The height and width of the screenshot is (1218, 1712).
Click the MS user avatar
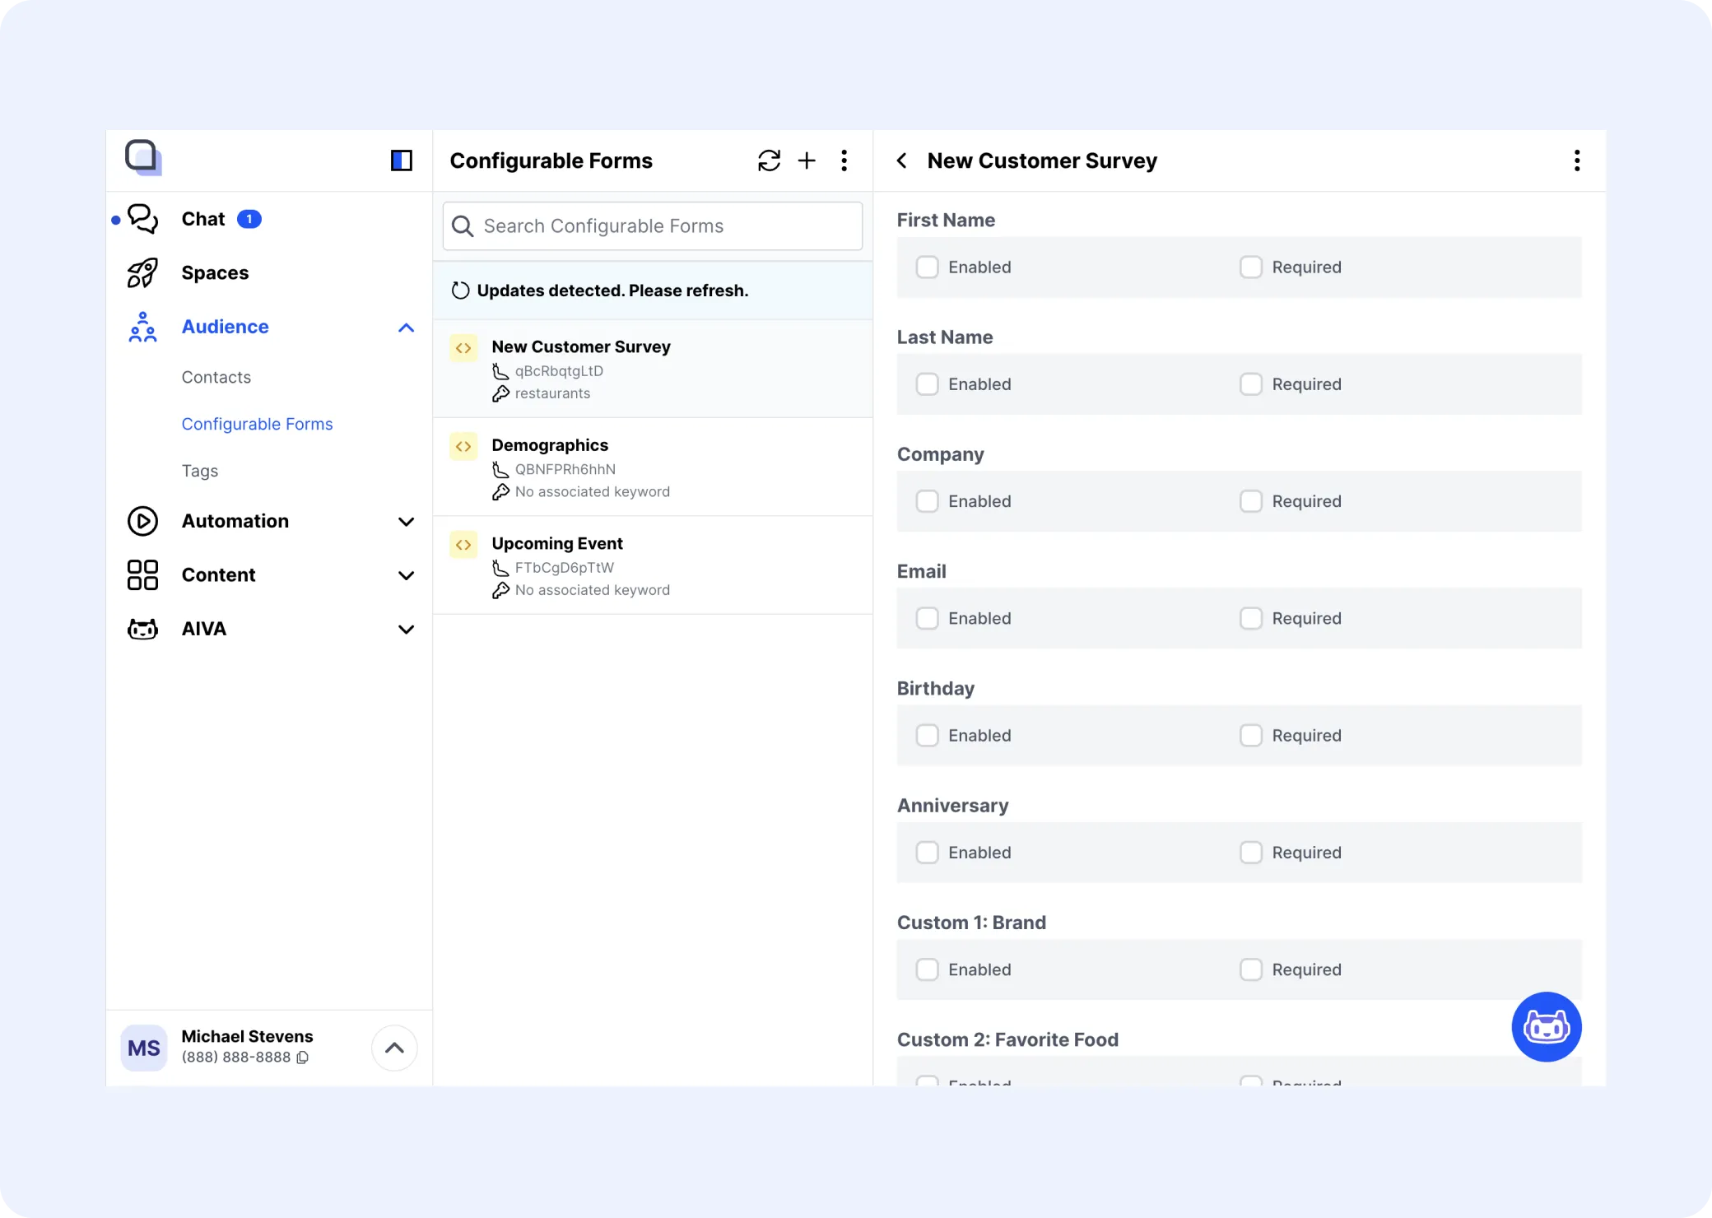click(x=144, y=1048)
